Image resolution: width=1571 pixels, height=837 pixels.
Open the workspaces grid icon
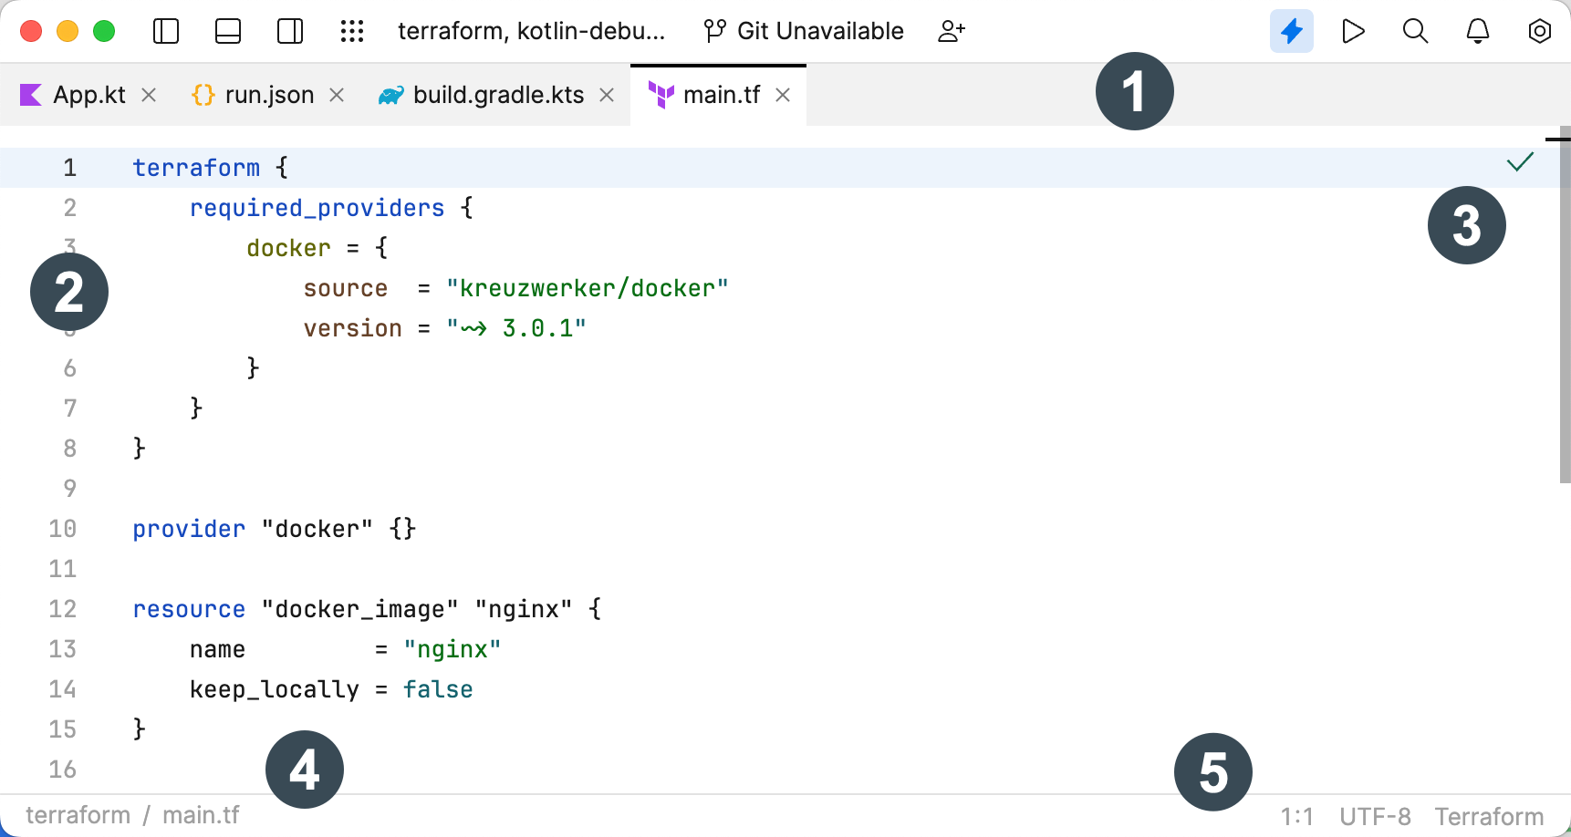352,30
